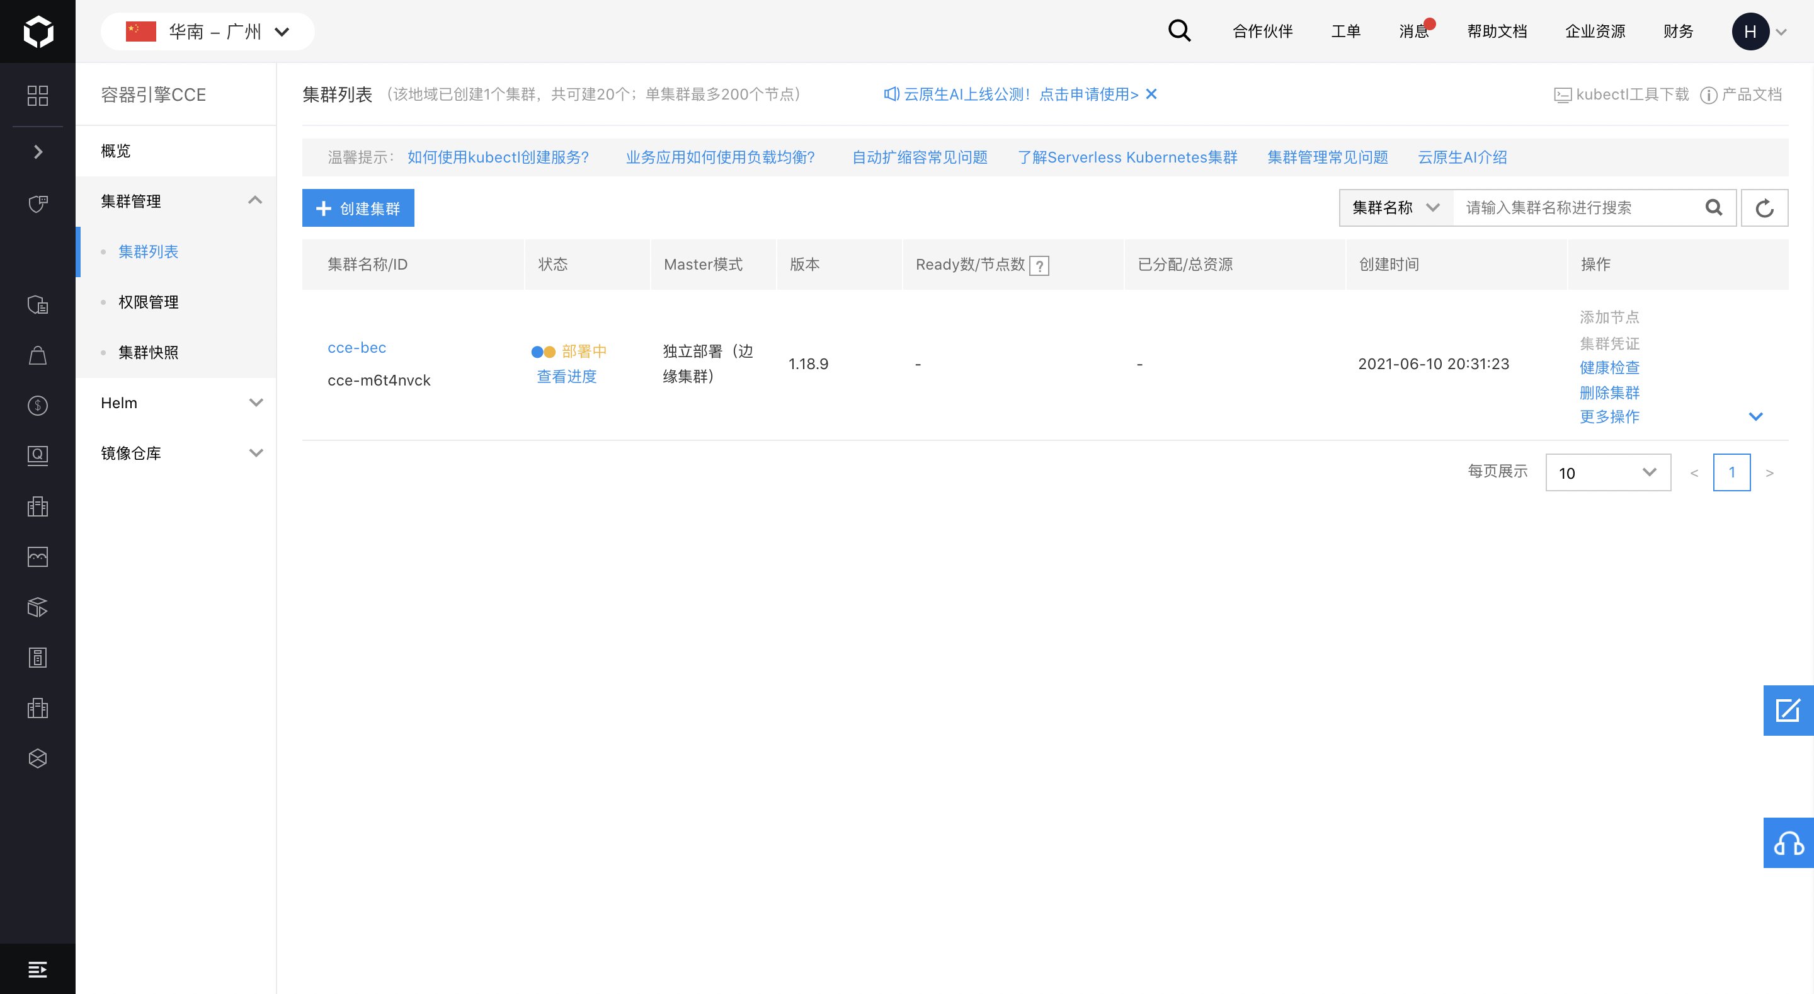Open global search magnifier in header

click(1179, 31)
